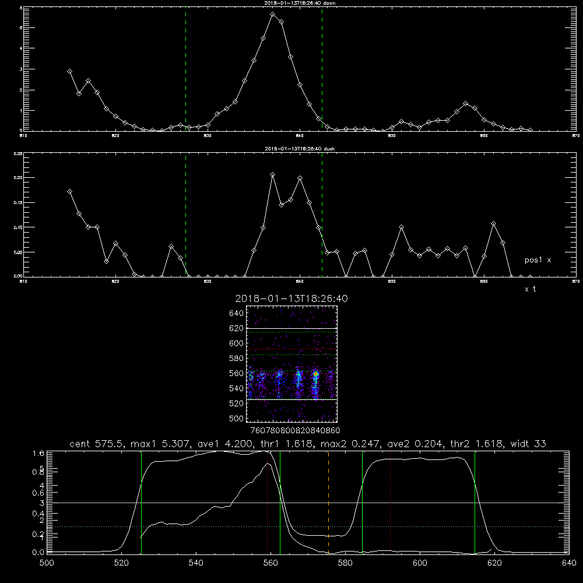
Task: Click the spectrogram image thumbnail
Action: point(291,364)
